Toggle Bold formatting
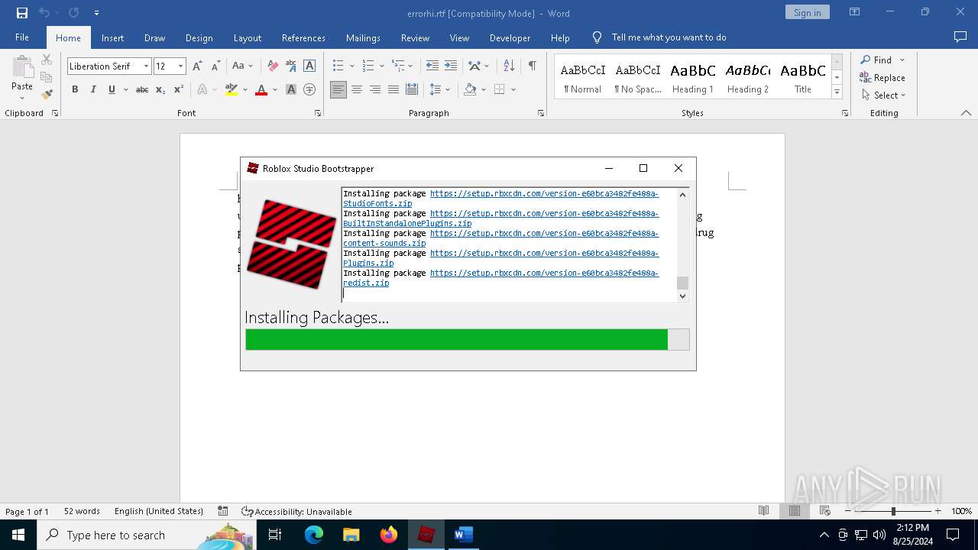978x550 pixels. pos(75,89)
